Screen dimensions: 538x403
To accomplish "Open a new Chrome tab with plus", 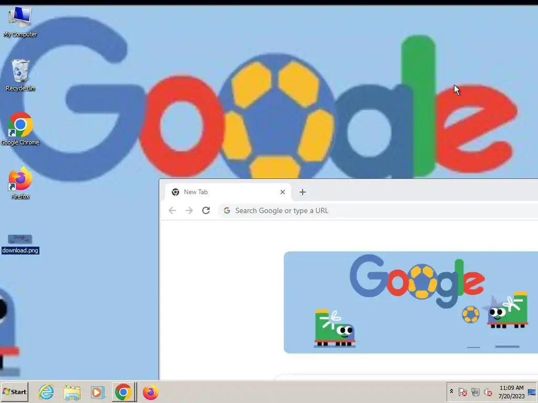I will [302, 192].
